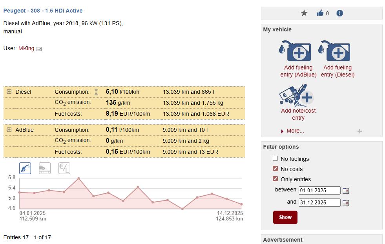Screen dimensions: 385x244
Task: Open the Peugeot - 308 - 1.5 HDi Active link
Action: [43, 11]
